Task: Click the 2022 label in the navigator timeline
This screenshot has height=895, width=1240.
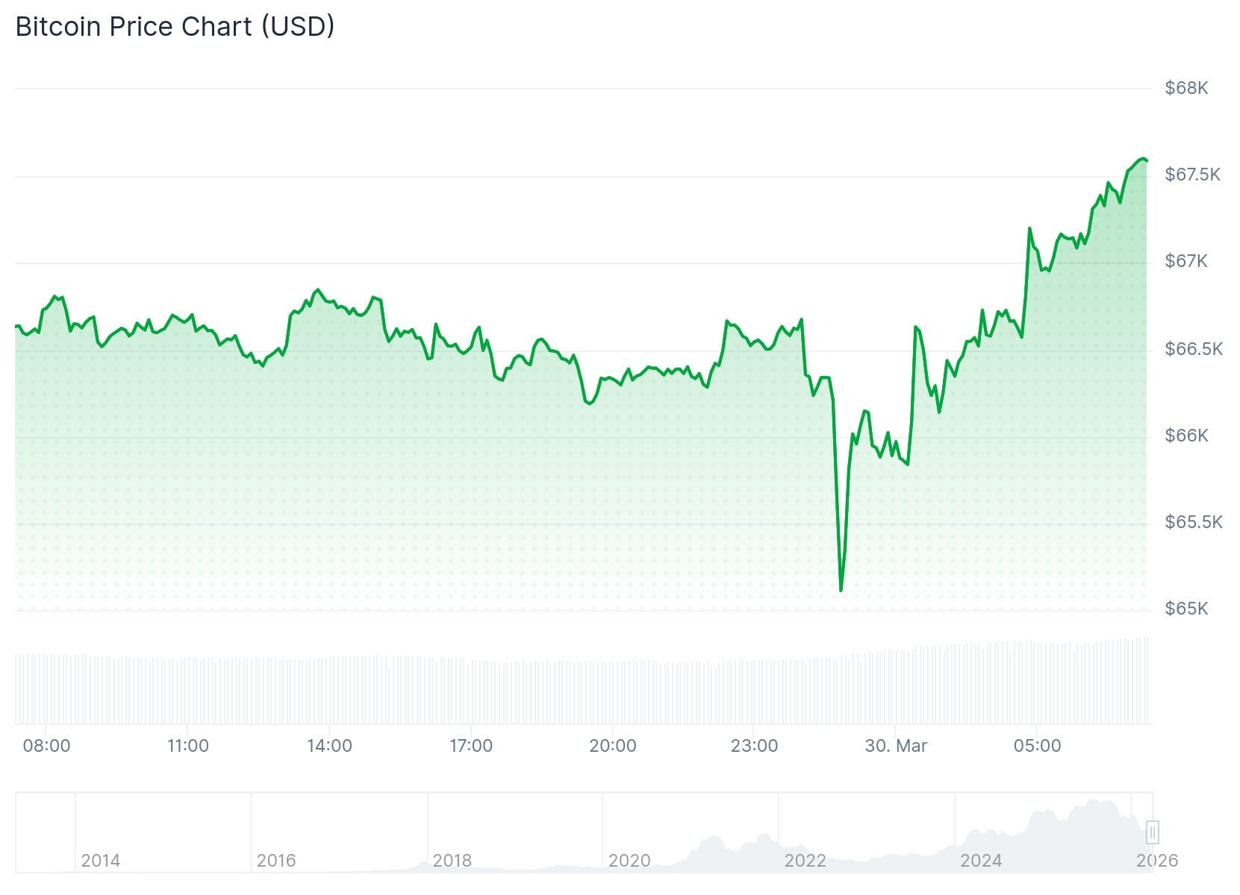Action: [805, 861]
